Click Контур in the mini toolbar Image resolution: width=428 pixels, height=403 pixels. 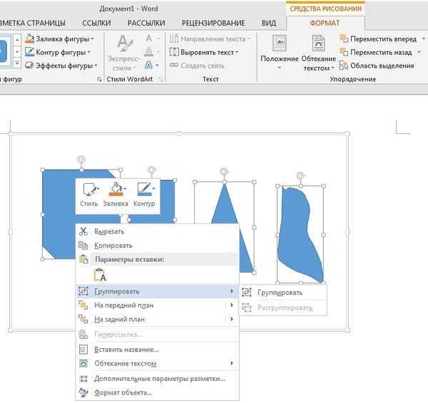pos(144,194)
